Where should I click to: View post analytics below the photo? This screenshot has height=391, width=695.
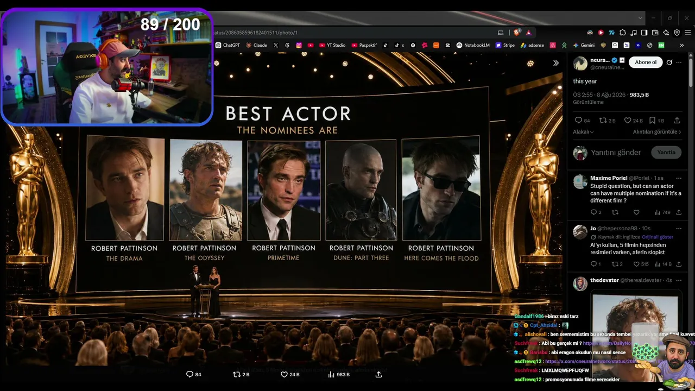[339, 374]
